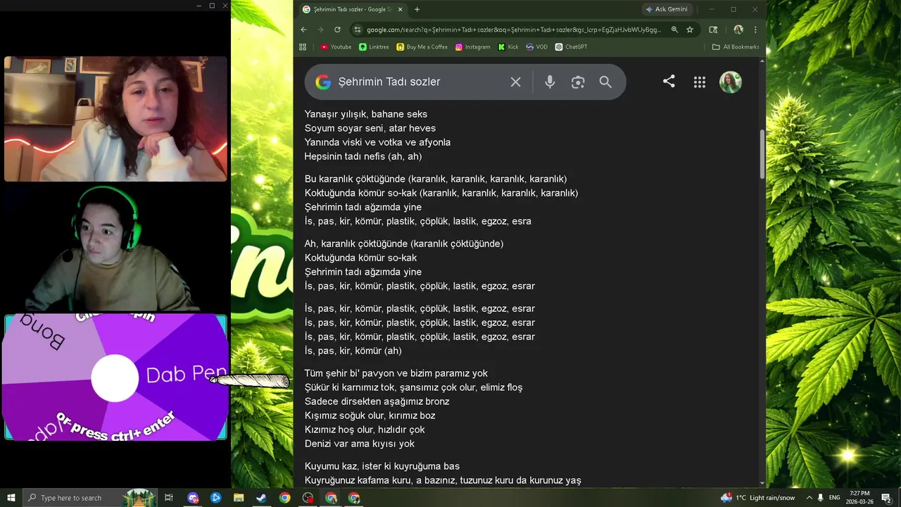Click the zoom magnifier icon in address bar
The image size is (901, 507).
point(674,30)
